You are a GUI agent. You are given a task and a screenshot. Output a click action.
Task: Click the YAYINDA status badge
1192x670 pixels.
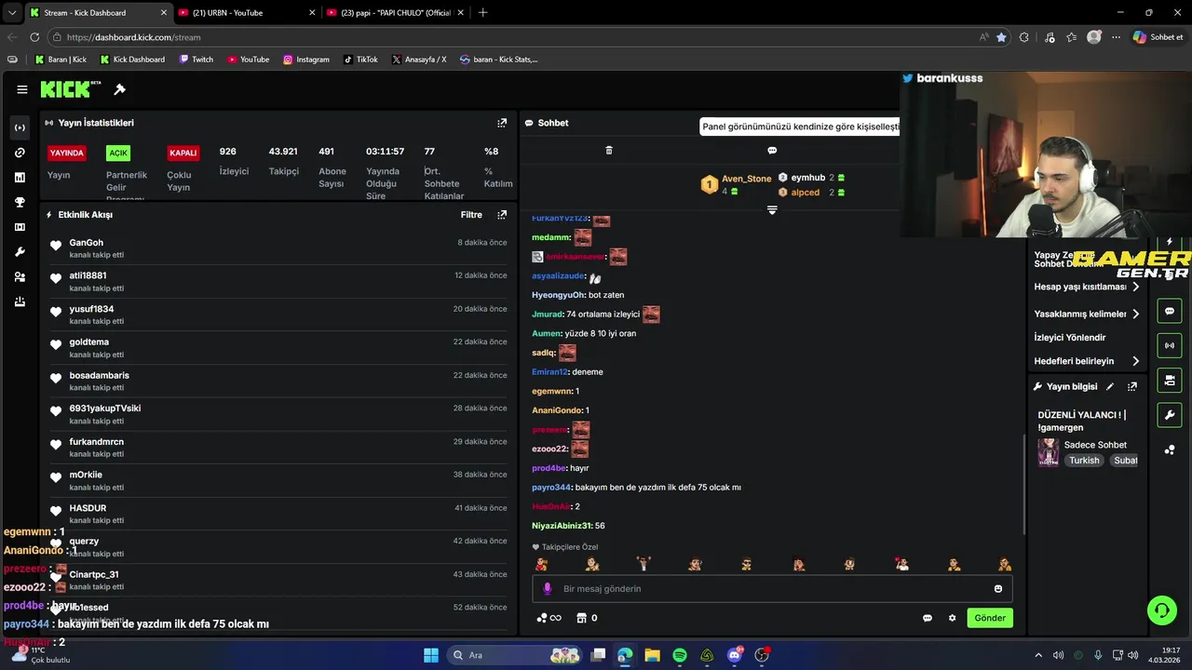pyautogui.click(x=67, y=153)
